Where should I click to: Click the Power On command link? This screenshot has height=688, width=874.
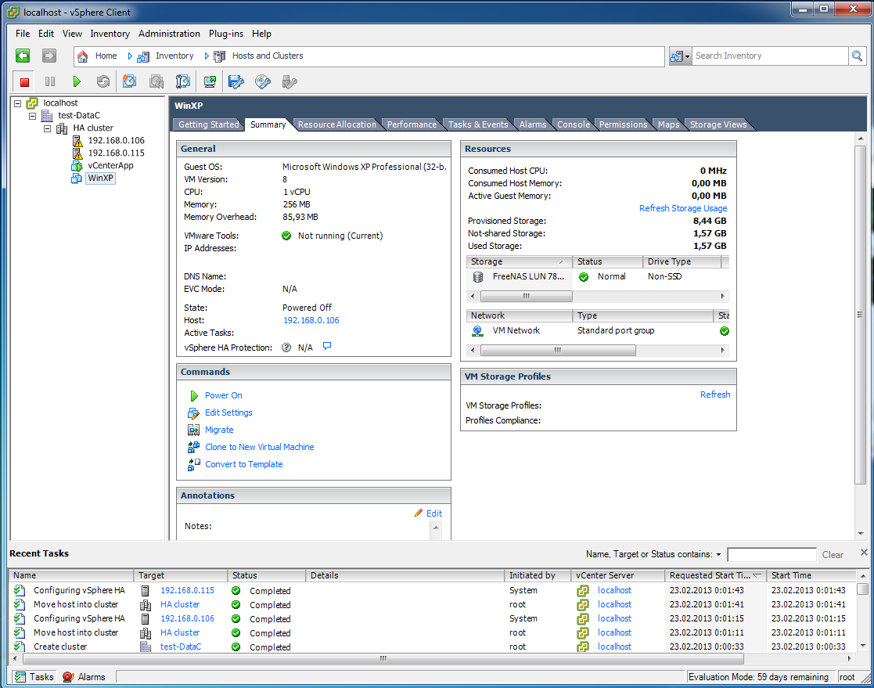tap(223, 395)
